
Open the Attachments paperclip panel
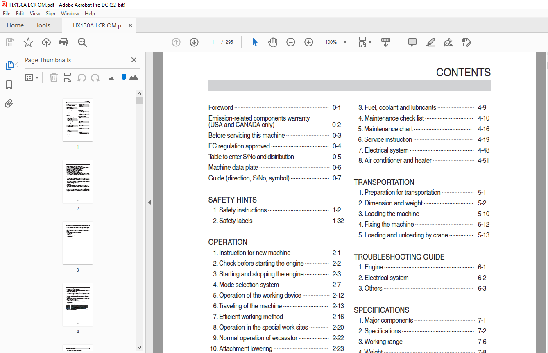click(9, 103)
